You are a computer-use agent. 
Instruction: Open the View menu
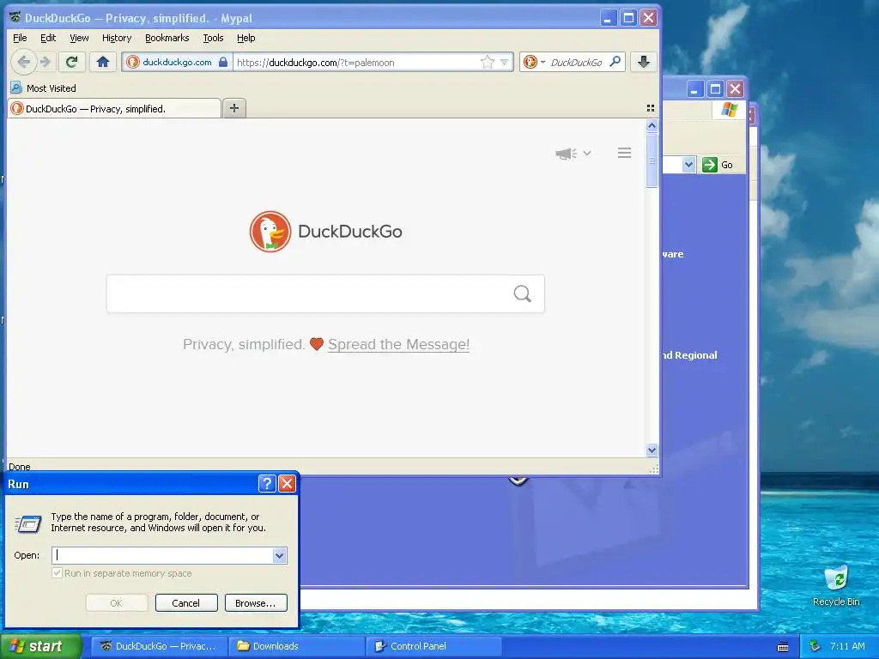pos(79,38)
